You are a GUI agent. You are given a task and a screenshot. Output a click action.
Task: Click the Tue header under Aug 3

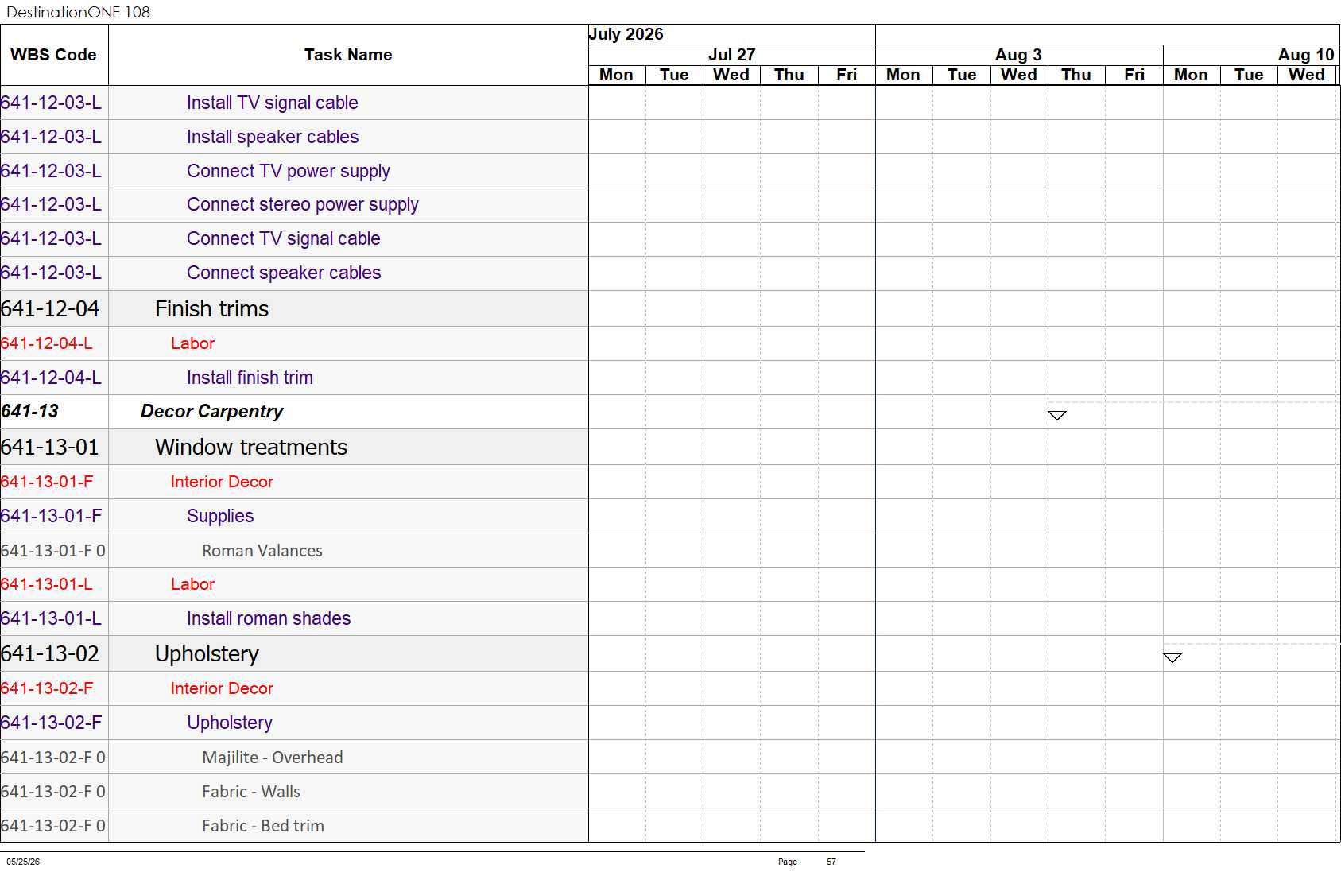tap(962, 75)
